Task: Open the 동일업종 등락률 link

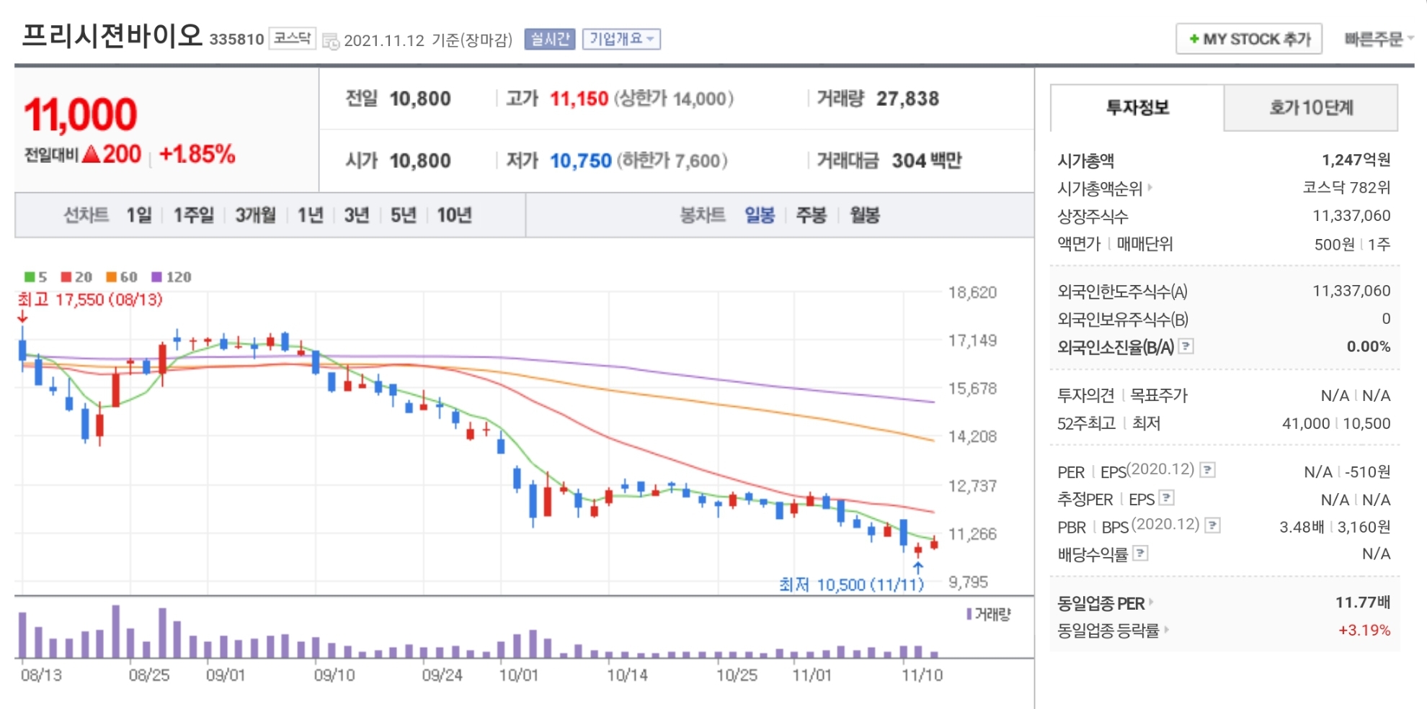Action: (x=1108, y=631)
